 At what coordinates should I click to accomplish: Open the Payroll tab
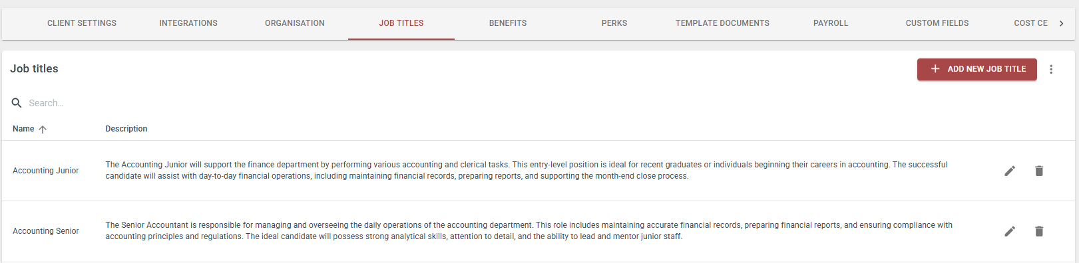(831, 23)
